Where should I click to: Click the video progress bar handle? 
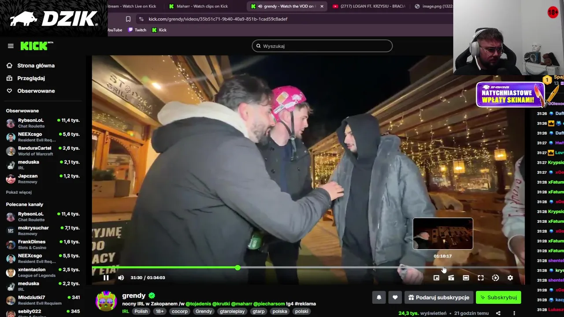tap(238, 268)
